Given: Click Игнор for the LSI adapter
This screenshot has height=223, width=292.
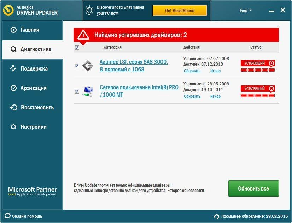Looking at the screenshot, I should (x=215, y=71).
